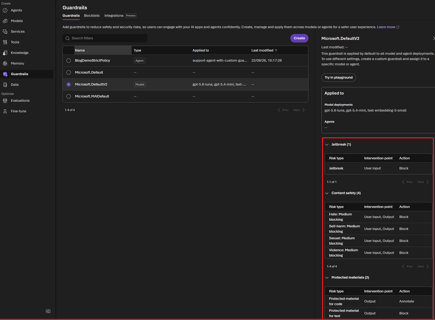Open the Learn more link

tap(386, 27)
